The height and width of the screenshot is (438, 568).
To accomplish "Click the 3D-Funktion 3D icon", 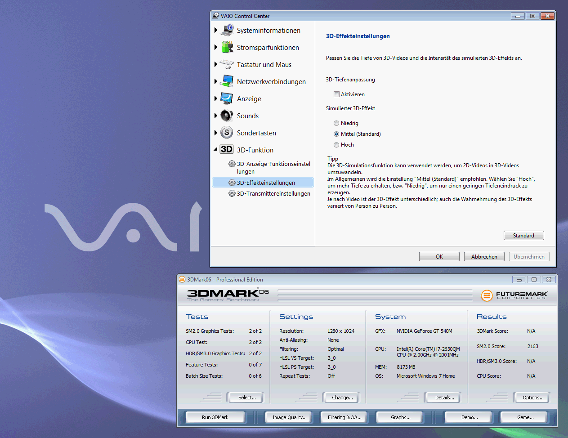I will 227,149.
